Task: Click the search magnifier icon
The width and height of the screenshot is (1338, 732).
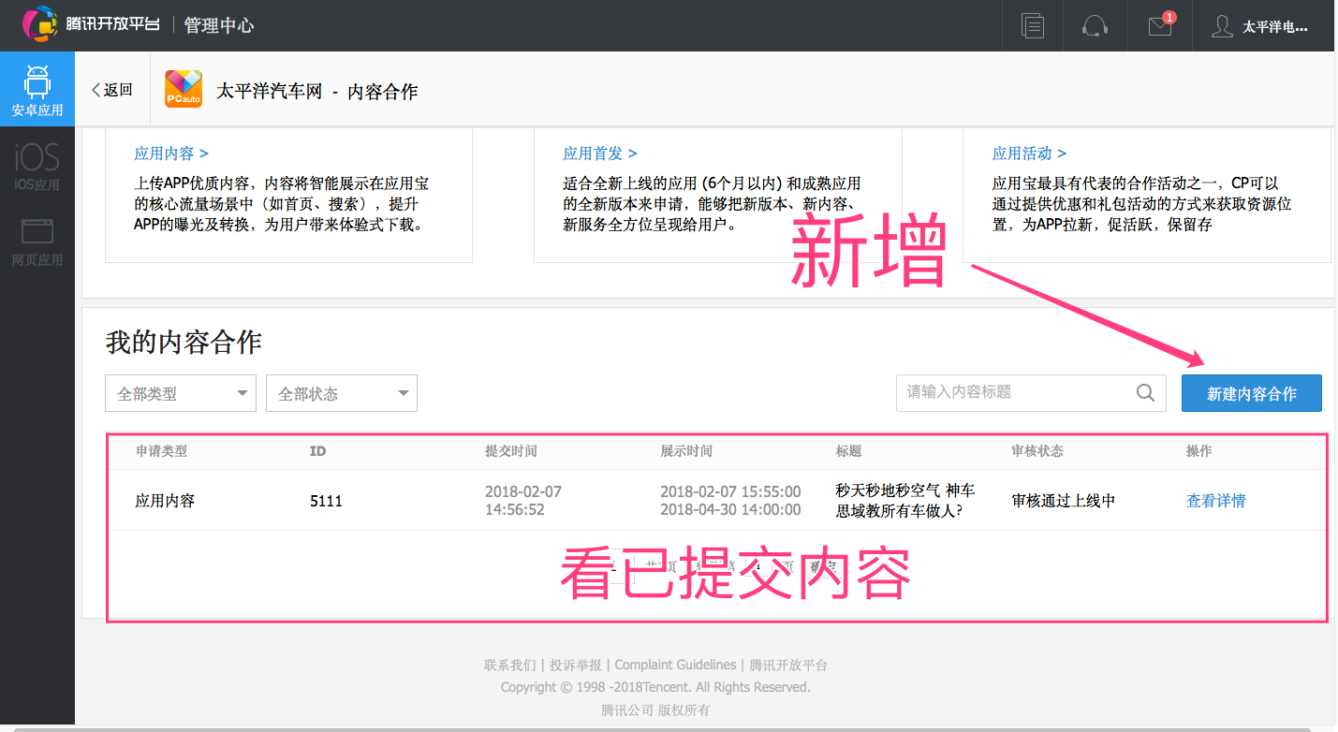Action: (x=1145, y=393)
